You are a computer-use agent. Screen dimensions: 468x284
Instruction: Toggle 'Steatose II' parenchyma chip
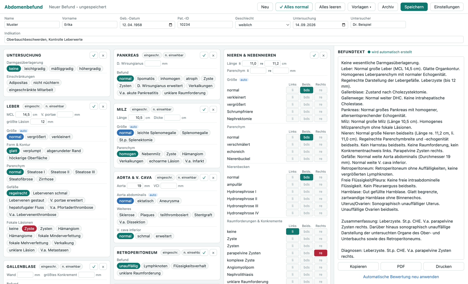60,172
